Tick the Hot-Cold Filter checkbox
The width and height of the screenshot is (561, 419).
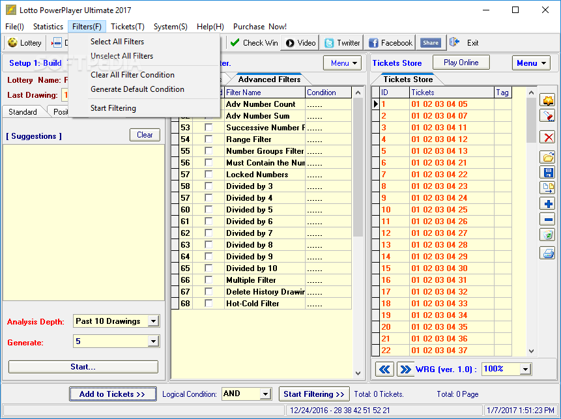coord(209,304)
